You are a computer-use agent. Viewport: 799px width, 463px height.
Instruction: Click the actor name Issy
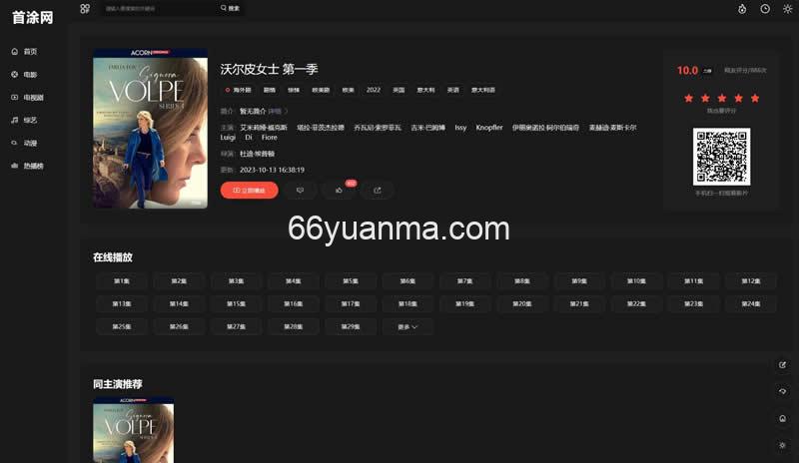pyautogui.click(x=460, y=128)
